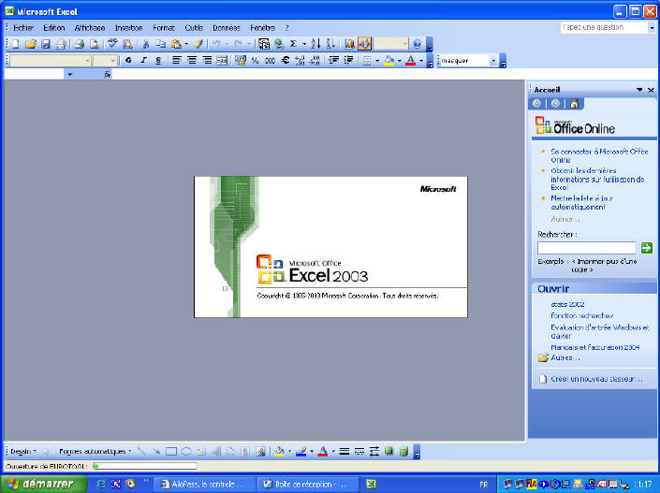Open the Chart Wizard icon
Image resolution: width=660 pixels, height=493 pixels.
tap(349, 44)
